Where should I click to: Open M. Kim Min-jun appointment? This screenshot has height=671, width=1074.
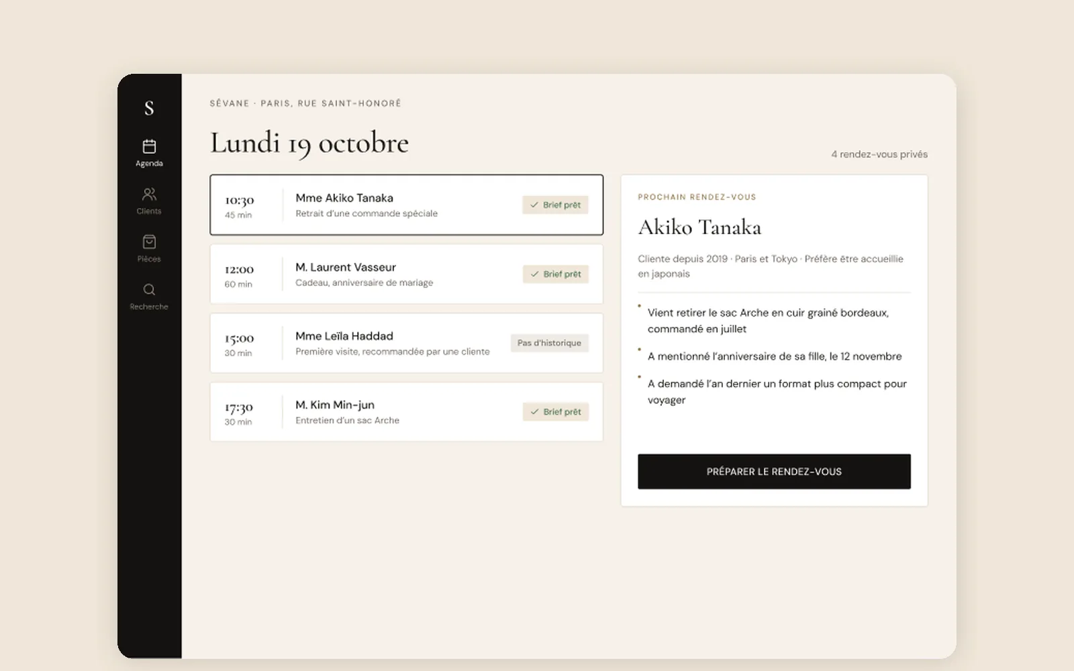point(406,412)
